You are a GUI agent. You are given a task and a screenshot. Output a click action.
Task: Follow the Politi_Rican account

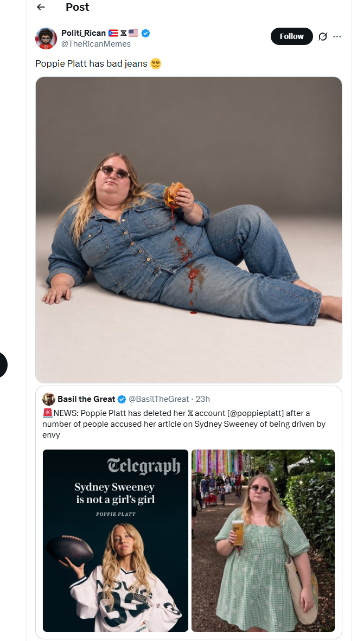291,36
